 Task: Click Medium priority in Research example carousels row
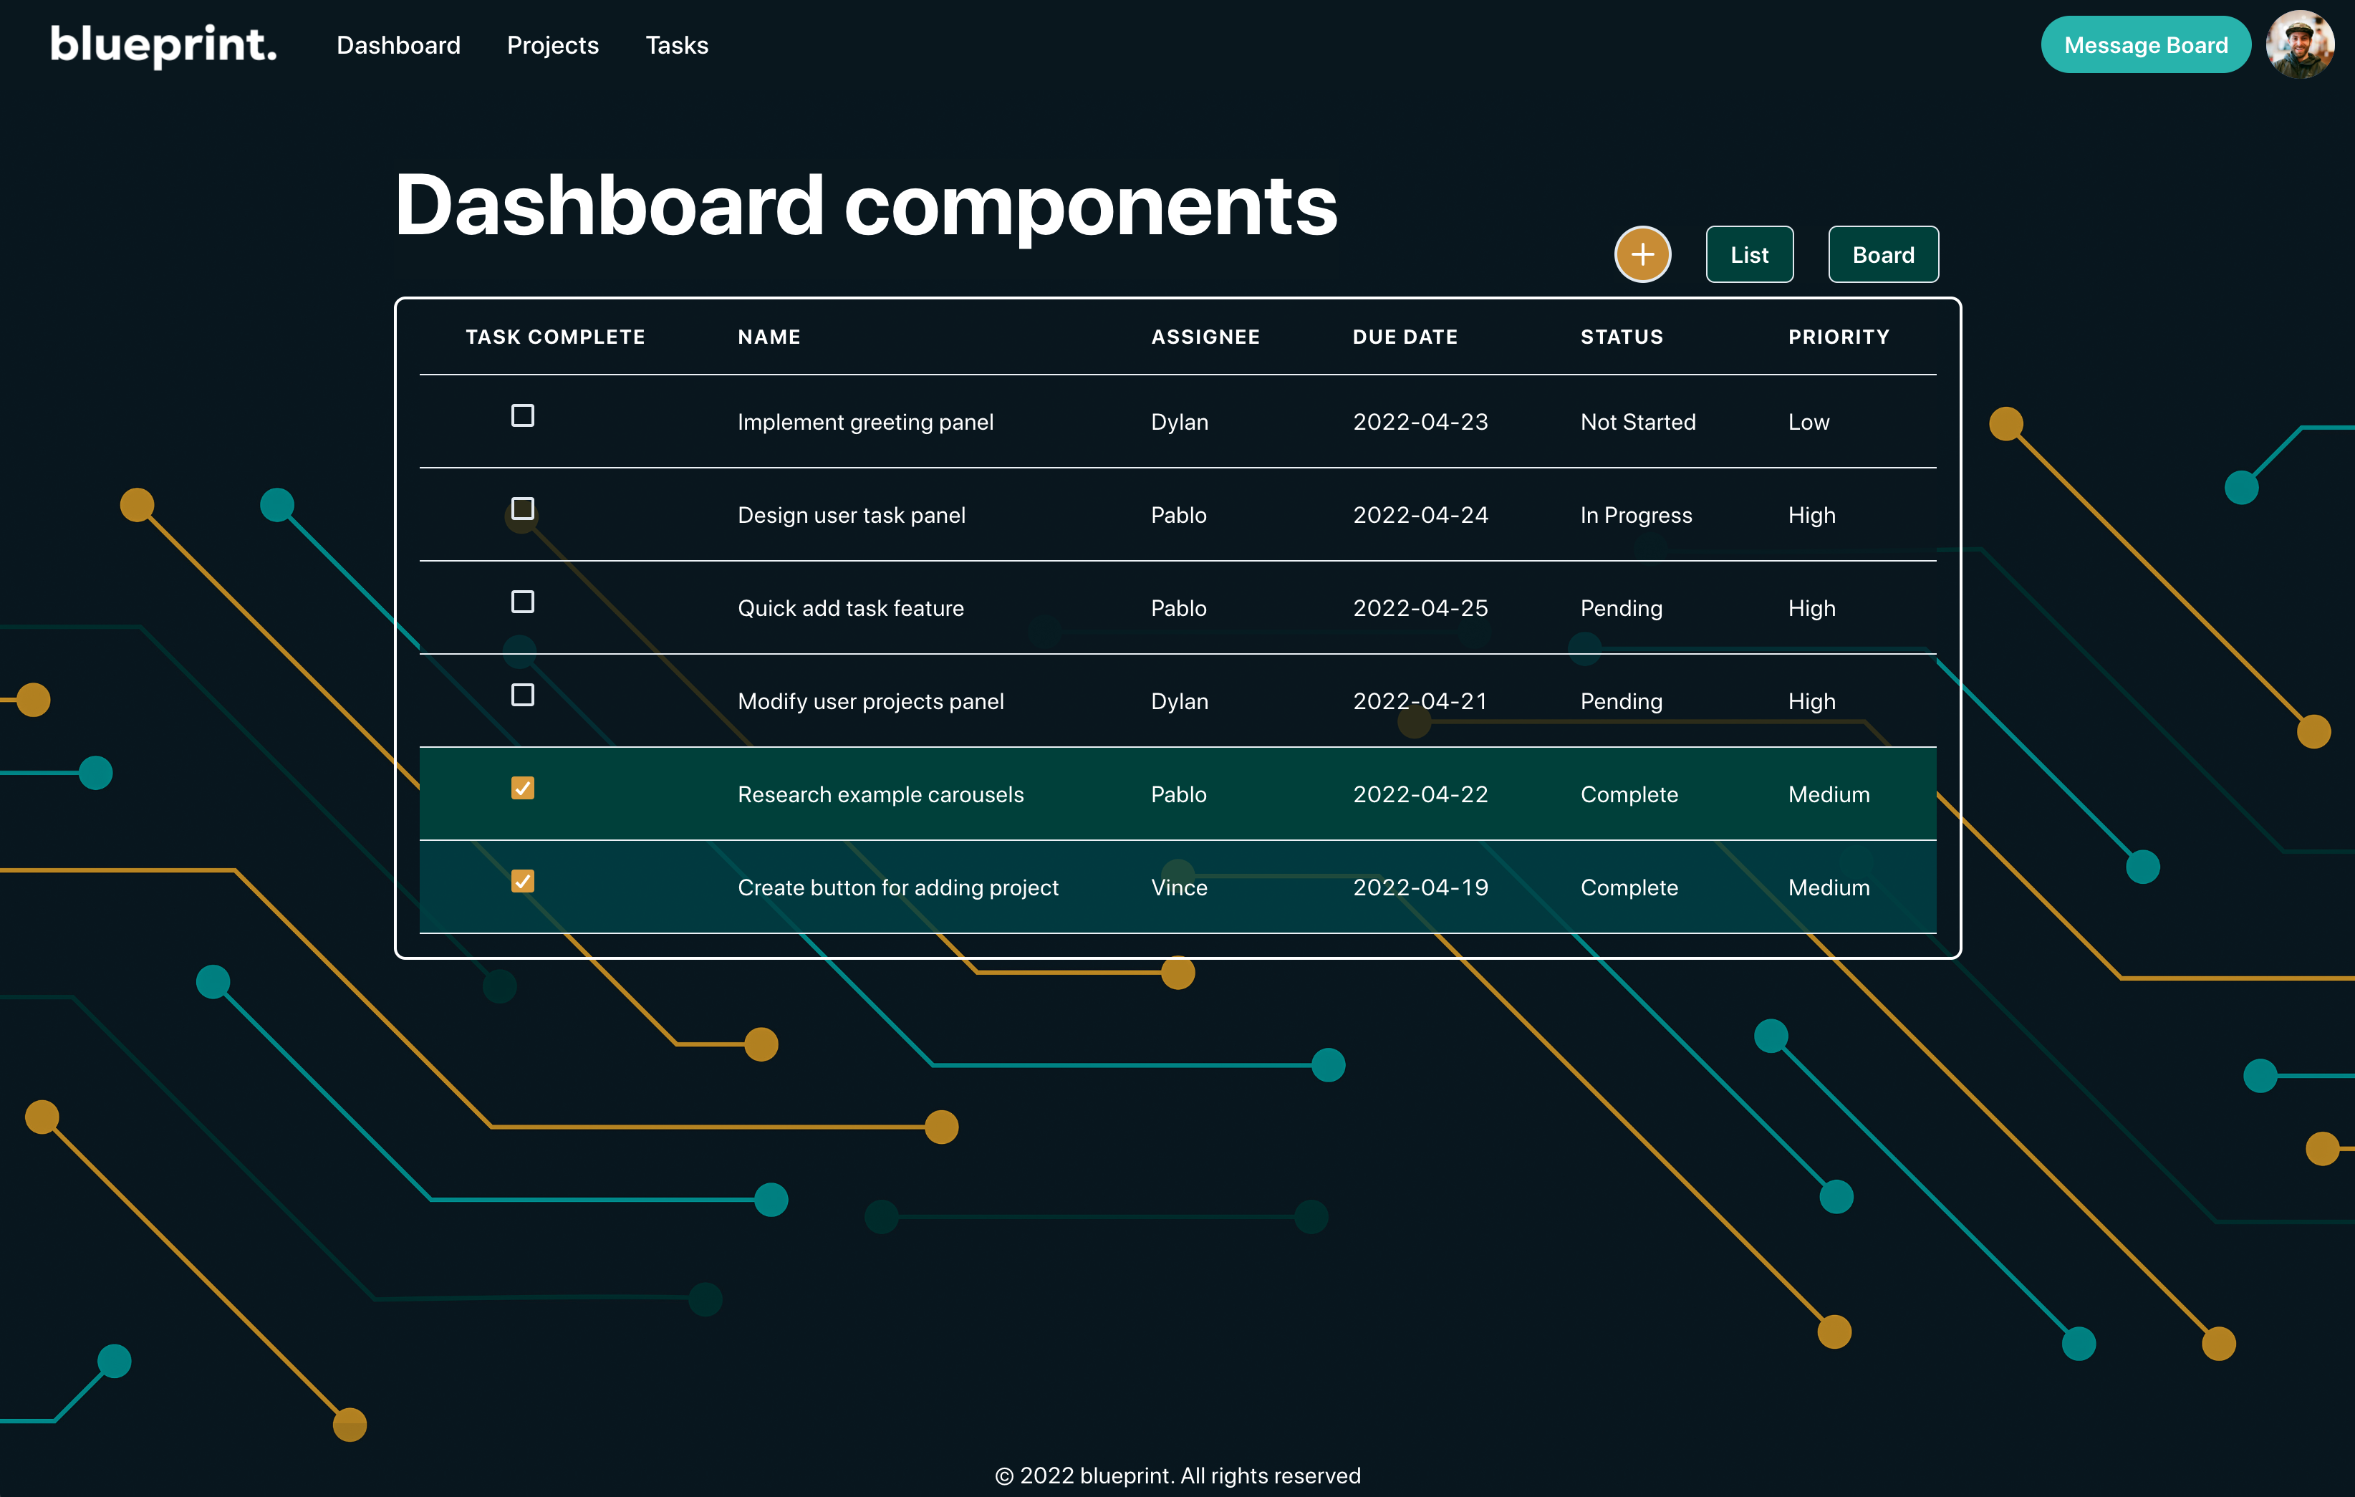click(x=1829, y=794)
